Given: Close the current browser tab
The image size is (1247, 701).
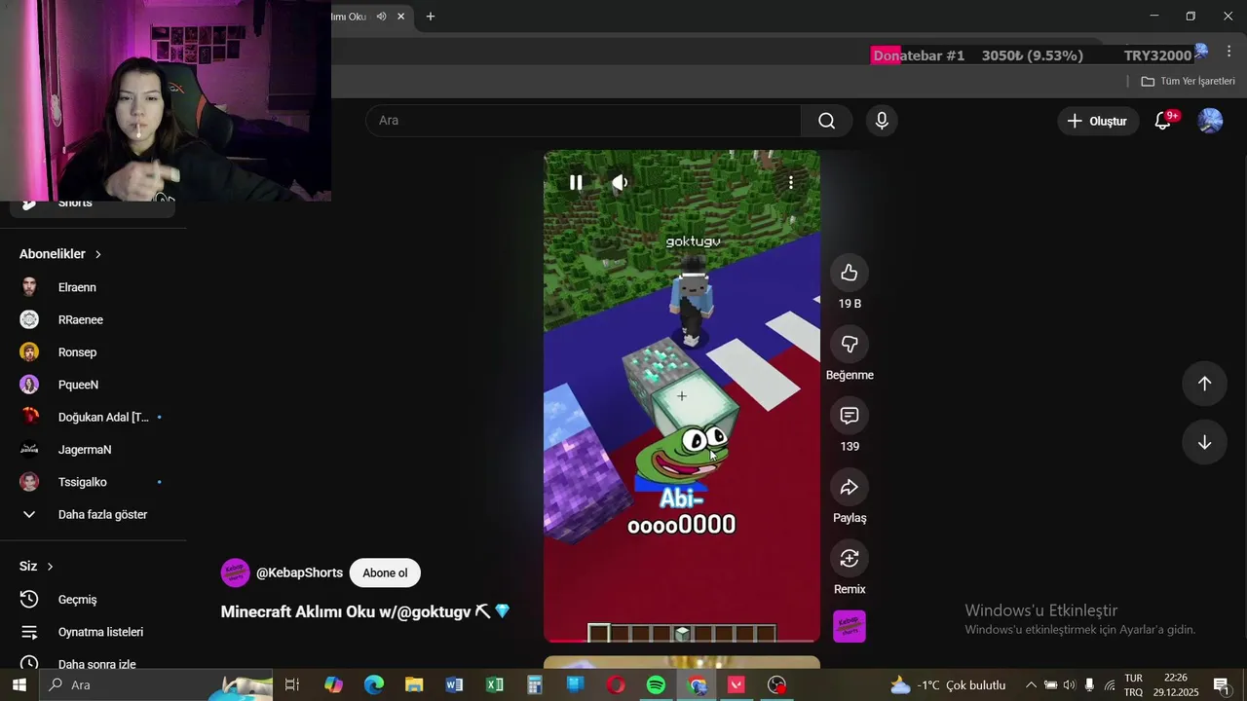Looking at the screenshot, I should pos(400,17).
